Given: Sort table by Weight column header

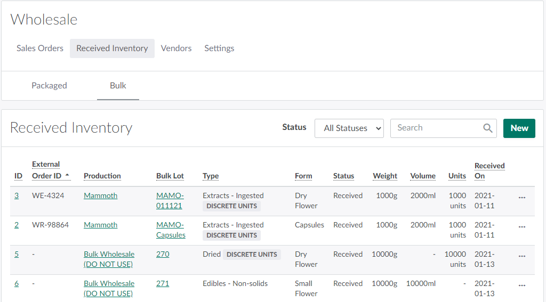Looking at the screenshot, I should 385,176.
